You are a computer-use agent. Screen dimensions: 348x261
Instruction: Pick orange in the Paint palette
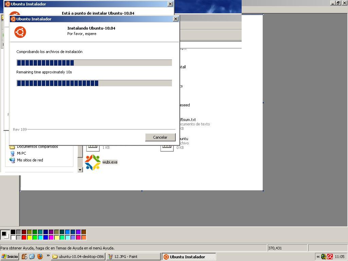coord(84,237)
